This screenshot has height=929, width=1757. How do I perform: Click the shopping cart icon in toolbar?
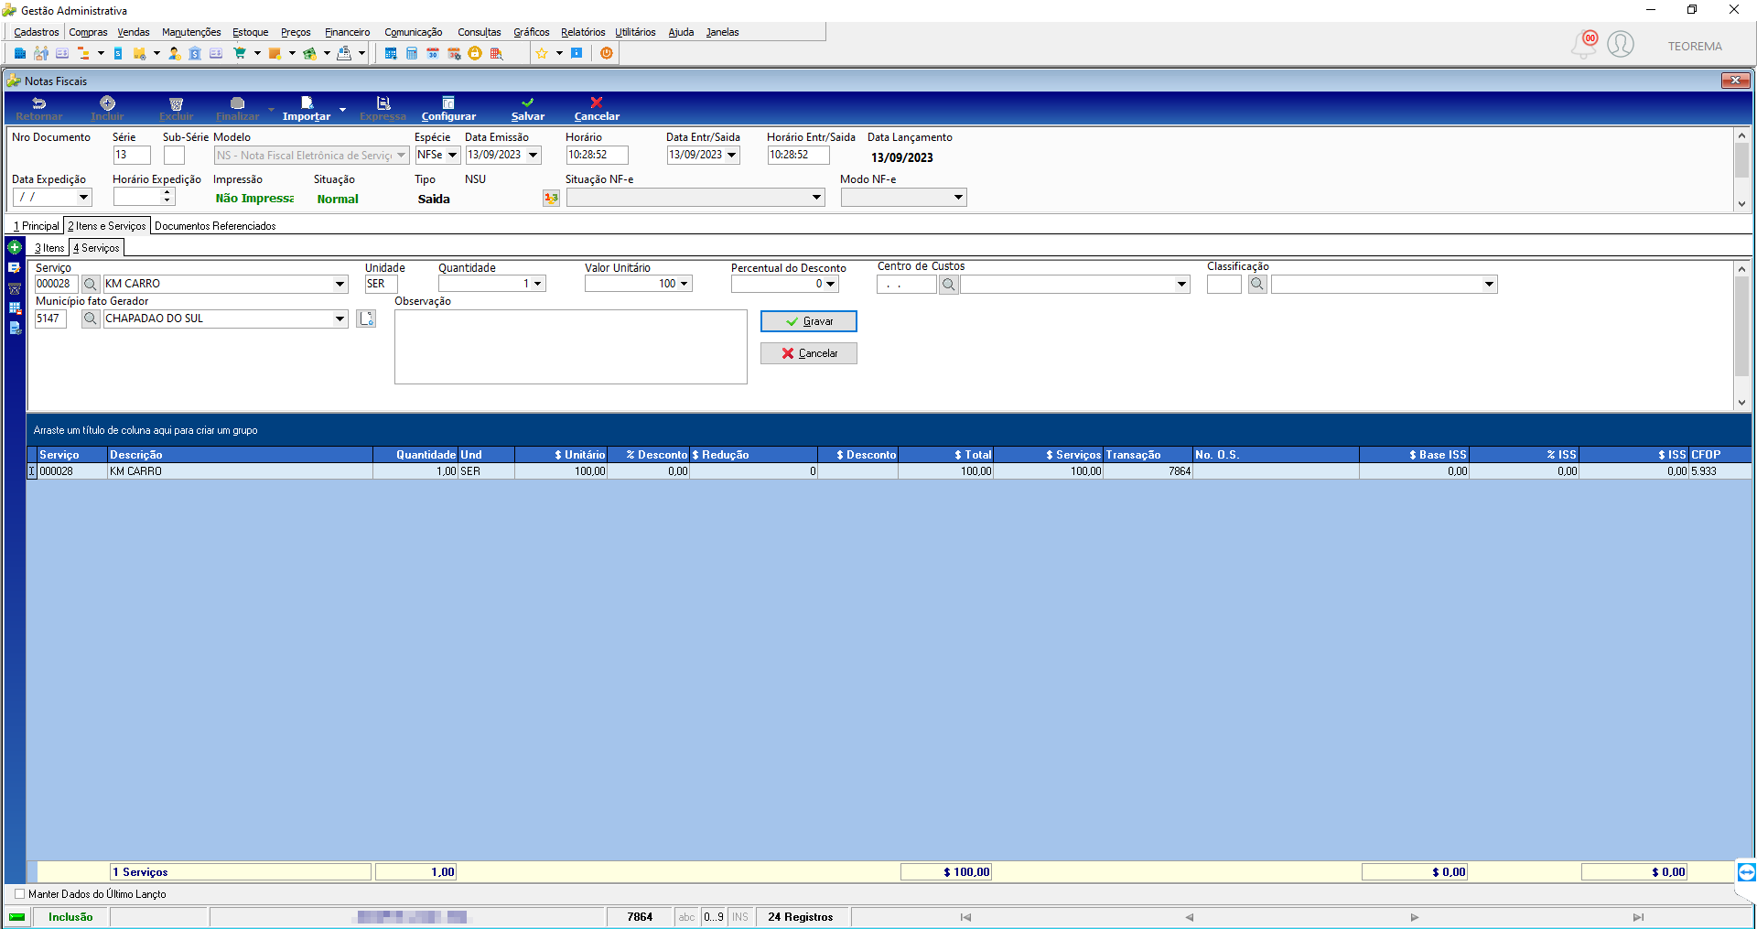[240, 53]
